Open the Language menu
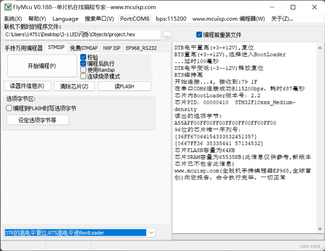325x251 pixels. [x=65, y=19]
